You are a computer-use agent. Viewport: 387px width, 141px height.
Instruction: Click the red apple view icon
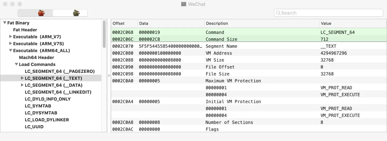point(41,13)
